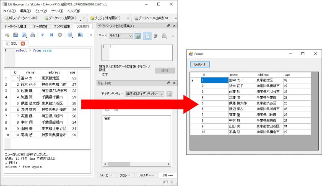Click the Save results view icon
The width and height of the screenshot is (322, 186).
pos(70,35)
